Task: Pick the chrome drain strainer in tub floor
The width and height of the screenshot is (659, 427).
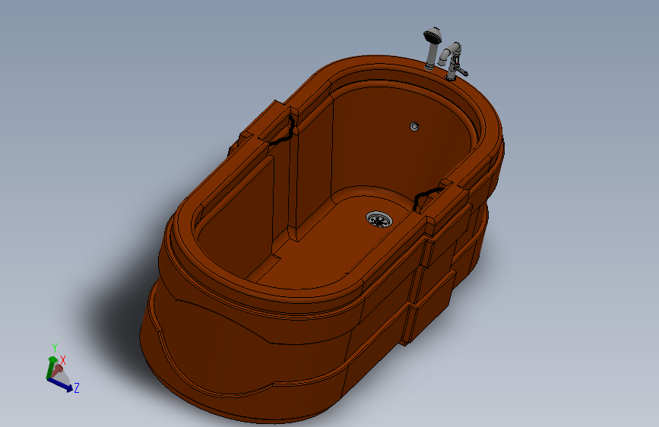Action: click(x=379, y=219)
